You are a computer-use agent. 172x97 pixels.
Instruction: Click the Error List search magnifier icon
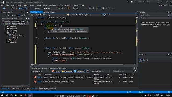point(135,71)
